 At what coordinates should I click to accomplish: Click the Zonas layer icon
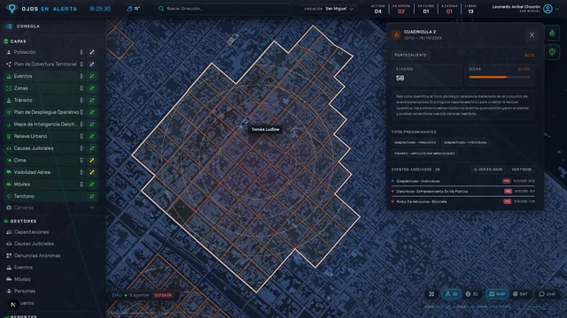[x=9, y=88]
